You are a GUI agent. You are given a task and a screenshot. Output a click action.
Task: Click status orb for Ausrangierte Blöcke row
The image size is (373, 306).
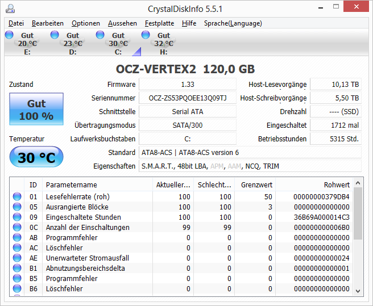click(17, 207)
